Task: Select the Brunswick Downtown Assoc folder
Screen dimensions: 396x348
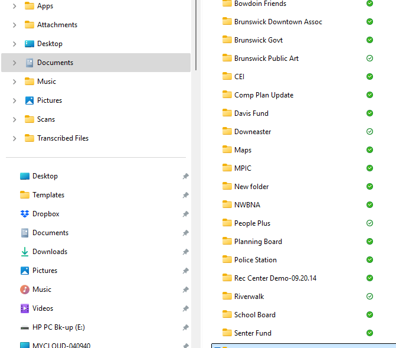Action: pyautogui.click(x=278, y=22)
